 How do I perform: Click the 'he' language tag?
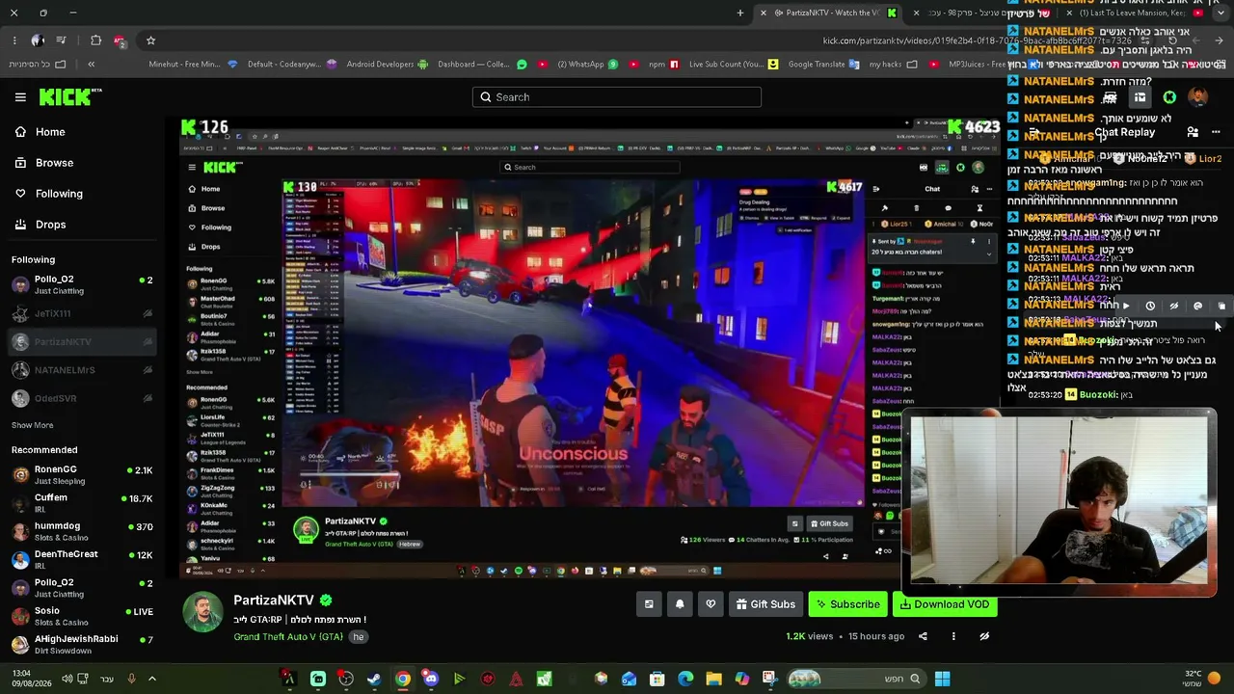tap(359, 637)
